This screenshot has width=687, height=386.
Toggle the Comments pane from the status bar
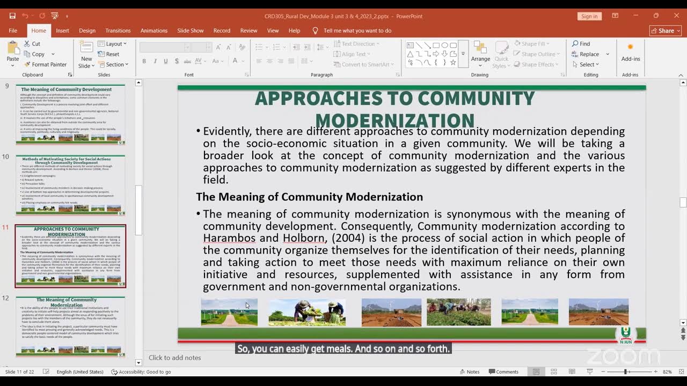click(503, 372)
